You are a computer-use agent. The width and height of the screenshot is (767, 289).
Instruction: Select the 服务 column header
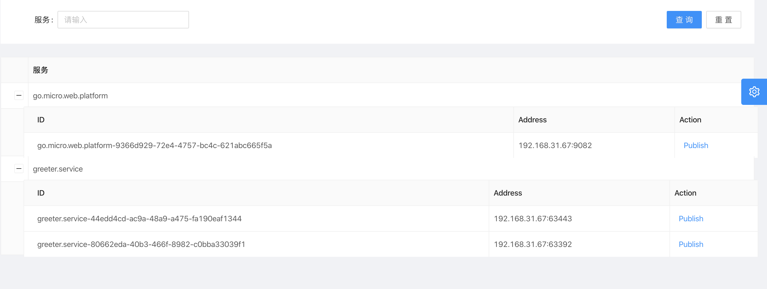click(41, 70)
